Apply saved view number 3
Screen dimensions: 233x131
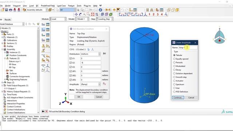pyautogui.click(x=158, y=14)
